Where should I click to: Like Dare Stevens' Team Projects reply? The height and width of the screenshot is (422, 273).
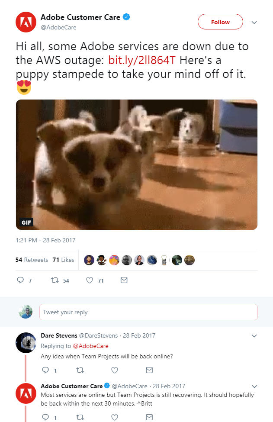pos(115,370)
